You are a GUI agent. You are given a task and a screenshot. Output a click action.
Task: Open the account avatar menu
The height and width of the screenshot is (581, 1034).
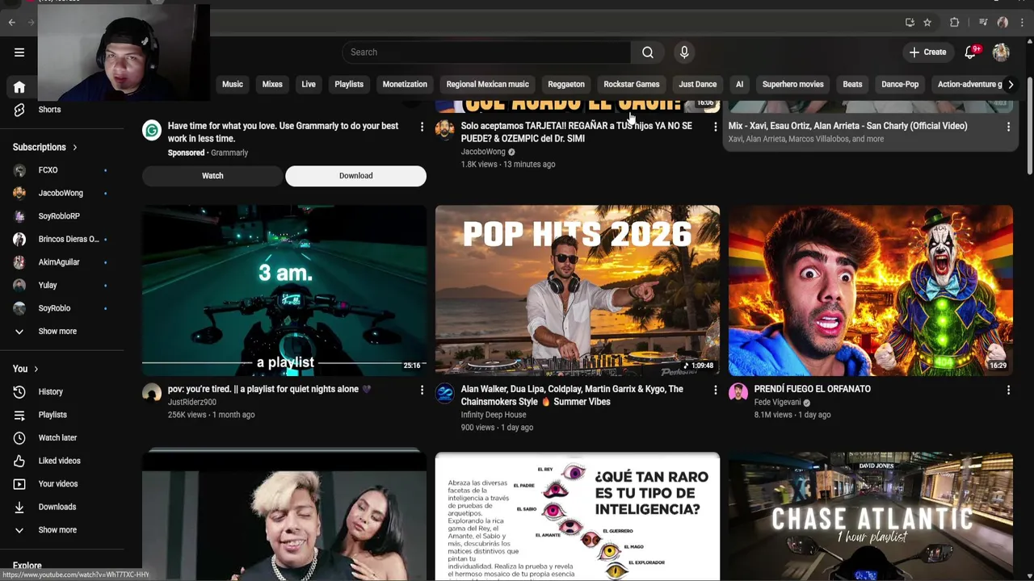coord(1001,52)
